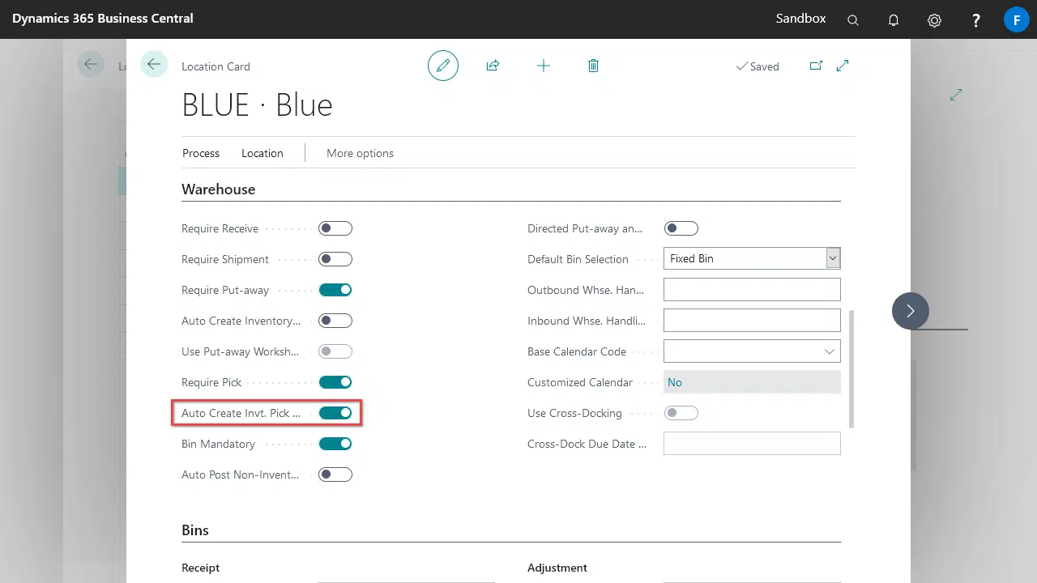Click the share icon in toolbar

pos(493,66)
